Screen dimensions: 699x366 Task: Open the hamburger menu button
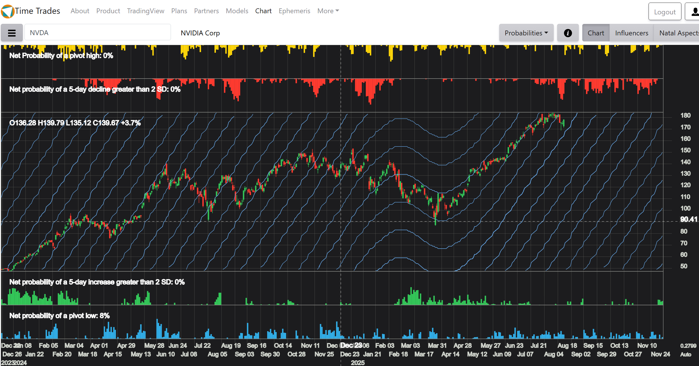(x=12, y=33)
